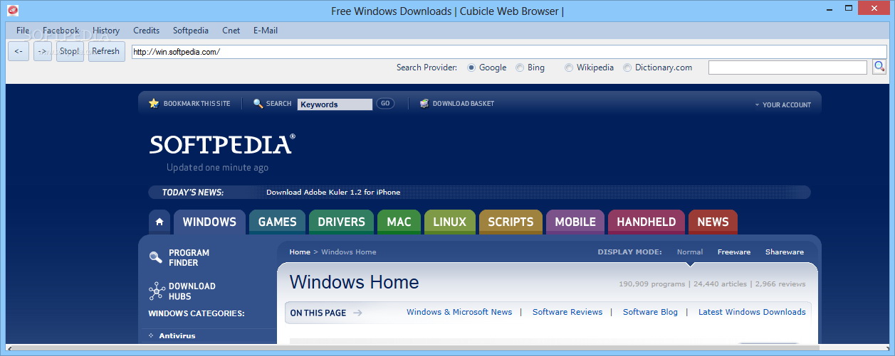Open the Credits menu

[x=146, y=31]
